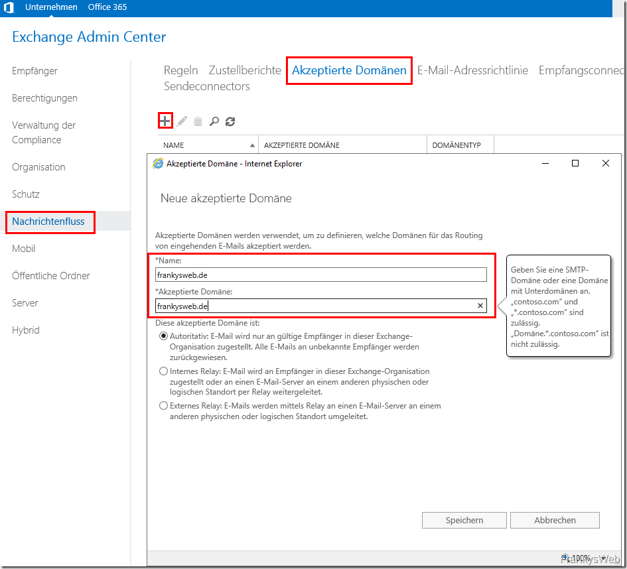Select the Internes Relay radio option
The height and width of the screenshot is (569, 627).
[x=164, y=371]
